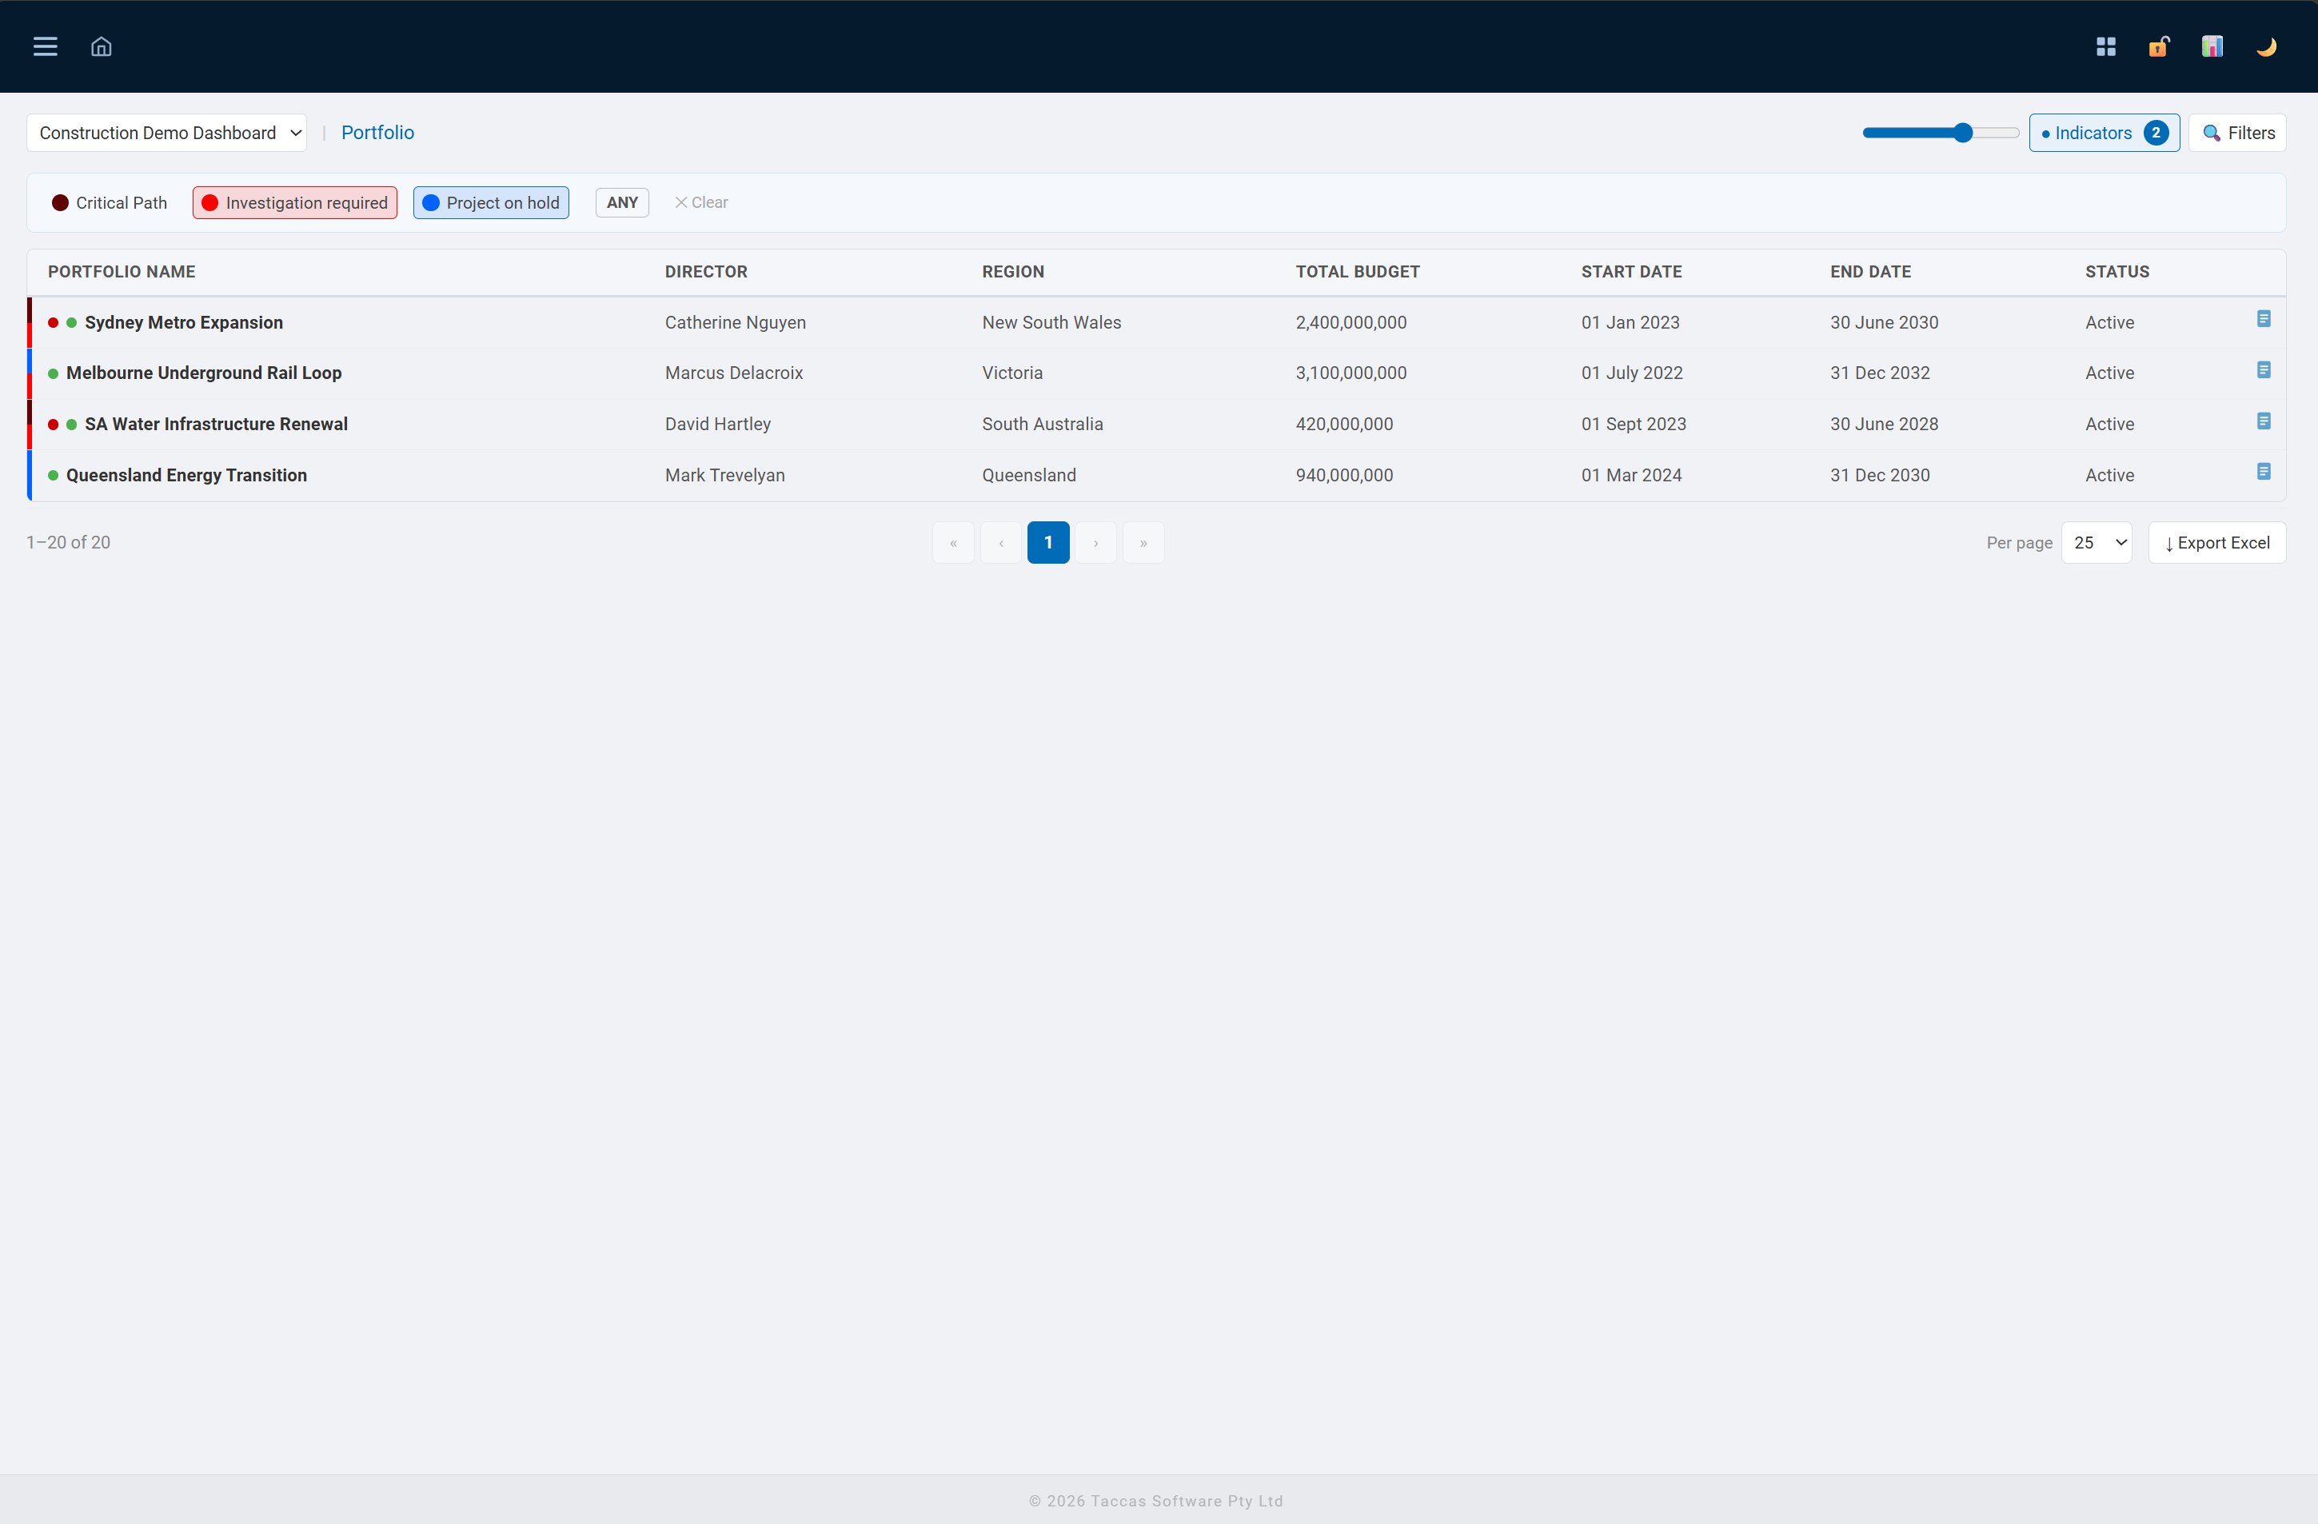2318x1524 pixels.
Task: Open details document icon for Queensland Energy Transition
Action: [x=2264, y=471]
